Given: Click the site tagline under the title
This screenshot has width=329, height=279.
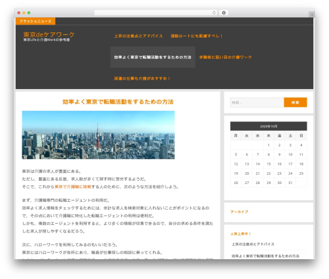Looking at the screenshot, I should point(47,40).
